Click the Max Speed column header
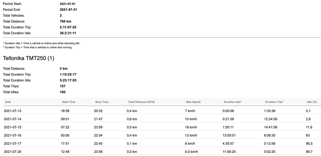Image resolution: width=321 pixels, height=156 pixels. [193, 102]
